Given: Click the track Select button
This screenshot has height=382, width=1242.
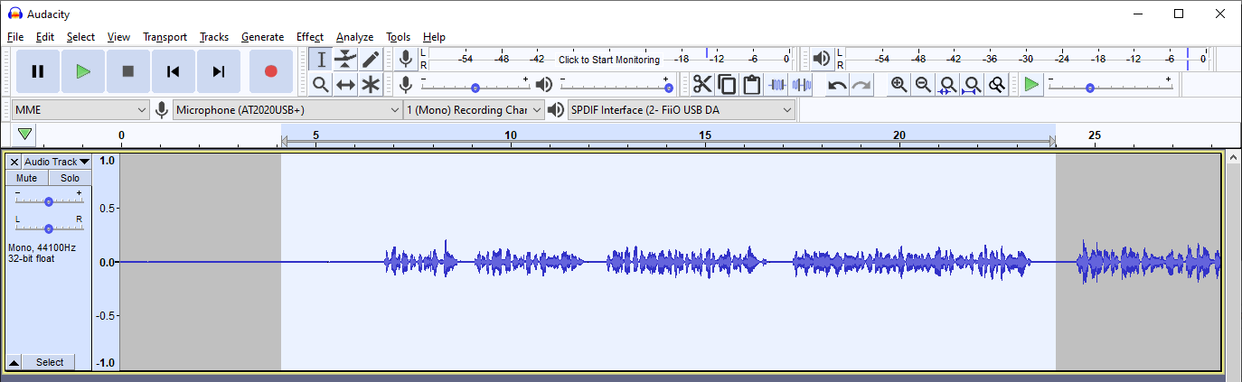Looking at the screenshot, I should [x=50, y=362].
